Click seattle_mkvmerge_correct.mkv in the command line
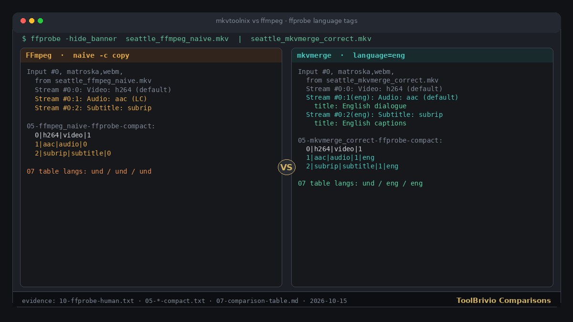 click(311, 39)
